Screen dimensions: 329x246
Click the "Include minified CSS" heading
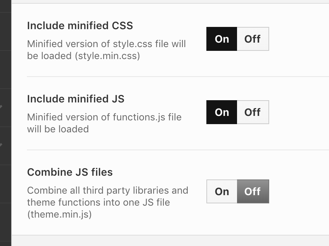(80, 26)
